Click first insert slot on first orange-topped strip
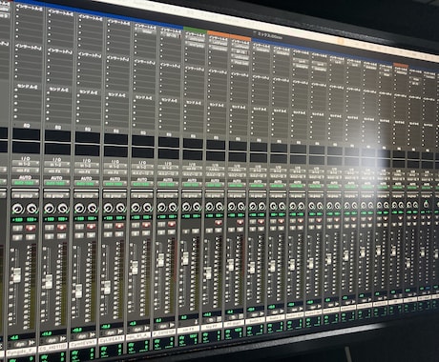Viewport: 439px width, 362px height. [x=218, y=42]
